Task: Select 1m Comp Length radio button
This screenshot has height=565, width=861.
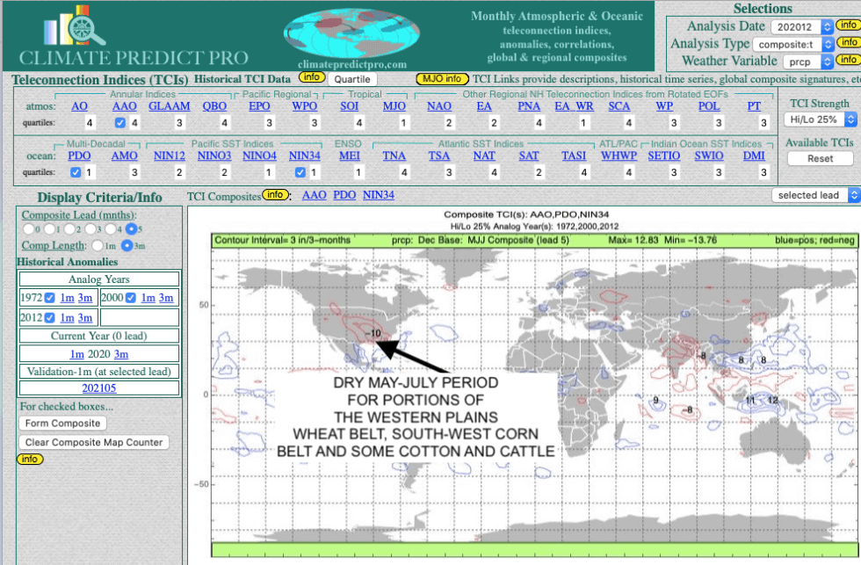Action: 98,246
